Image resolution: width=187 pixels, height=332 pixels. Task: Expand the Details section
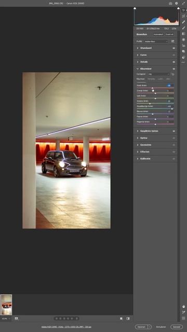click(x=137, y=62)
